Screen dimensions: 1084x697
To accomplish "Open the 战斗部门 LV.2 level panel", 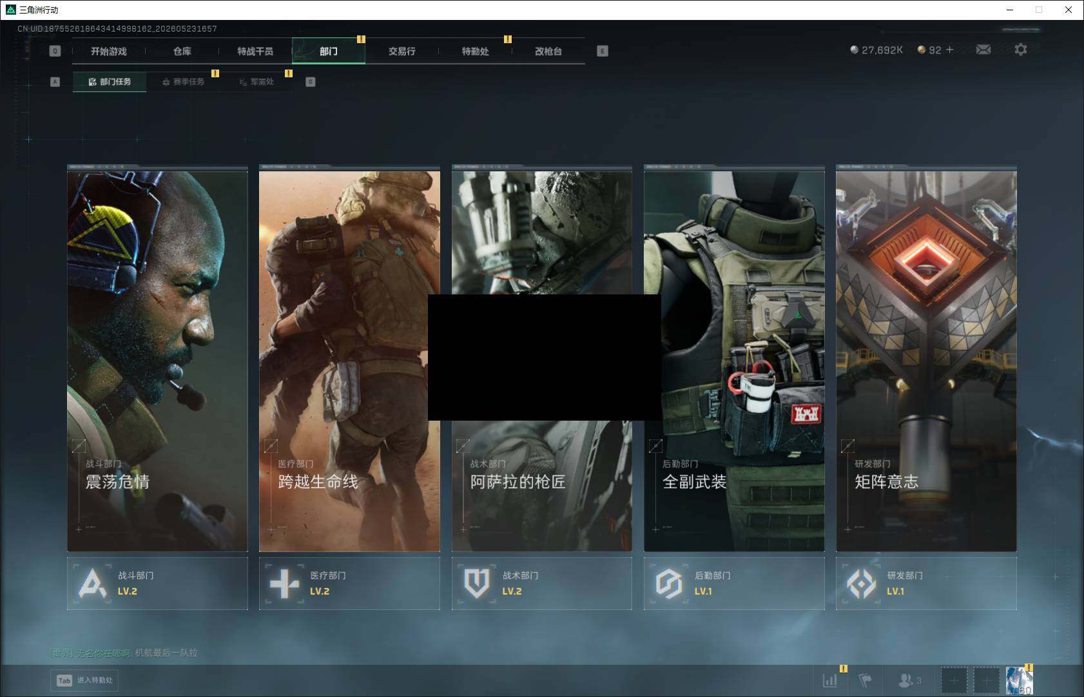I will pyautogui.click(x=157, y=584).
